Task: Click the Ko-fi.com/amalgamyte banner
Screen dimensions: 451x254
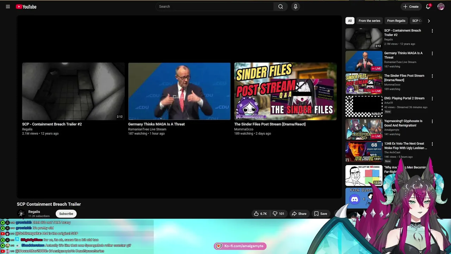Action: (x=240, y=246)
